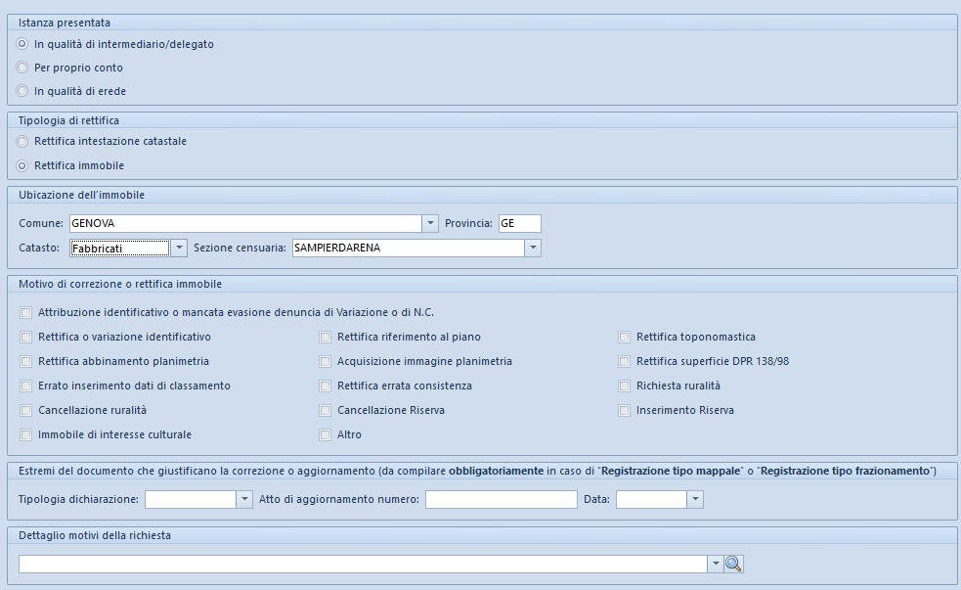Image resolution: width=961 pixels, height=590 pixels.
Task: Expand the Tipologia dichiarazione dropdown
Action: click(244, 500)
